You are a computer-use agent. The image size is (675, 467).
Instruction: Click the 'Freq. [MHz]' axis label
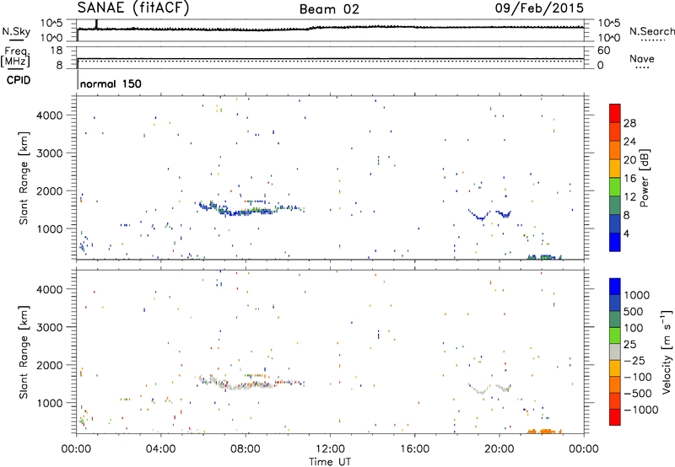point(15,56)
